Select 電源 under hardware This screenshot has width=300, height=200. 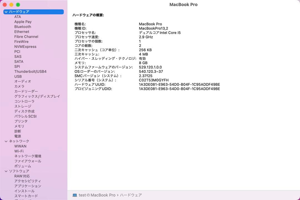(17, 136)
